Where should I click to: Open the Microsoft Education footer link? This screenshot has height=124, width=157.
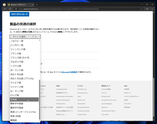pyautogui.click(x=62, y=89)
